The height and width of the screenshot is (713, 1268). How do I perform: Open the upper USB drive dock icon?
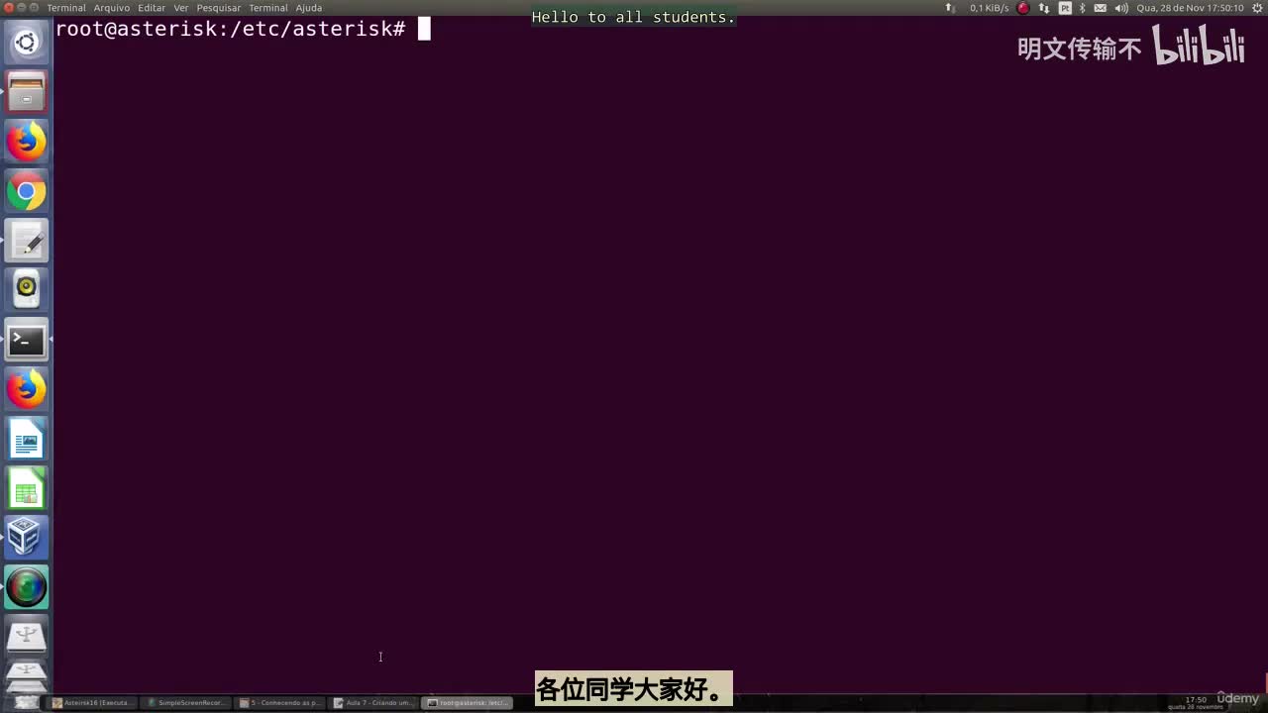pyautogui.click(x=27, y=637)
